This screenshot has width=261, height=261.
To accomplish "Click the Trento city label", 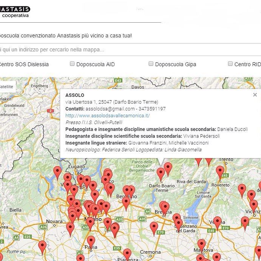I will tap(226, 159).
